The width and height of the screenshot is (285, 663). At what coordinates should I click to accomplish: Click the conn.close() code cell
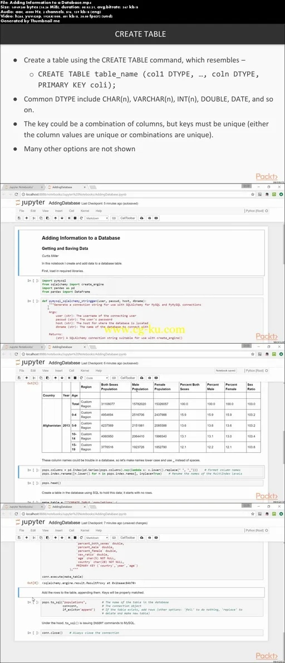[x=151, y=632]
